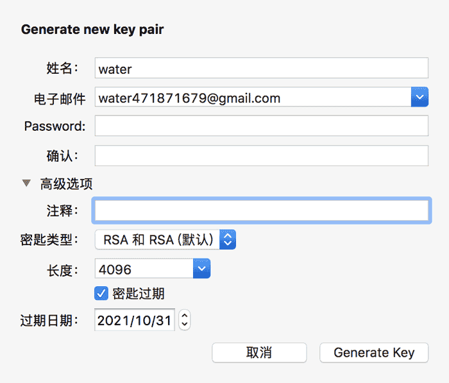The width and height of the screenshot is (449, 383).
Task: Open the email address dropdown arrow
Action: tap(419, 98)
